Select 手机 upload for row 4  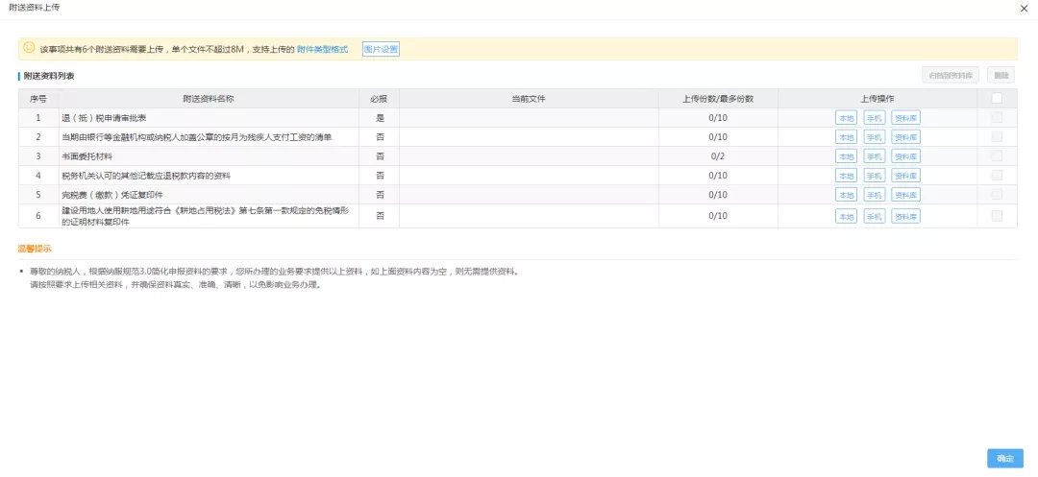coord(874,176)
